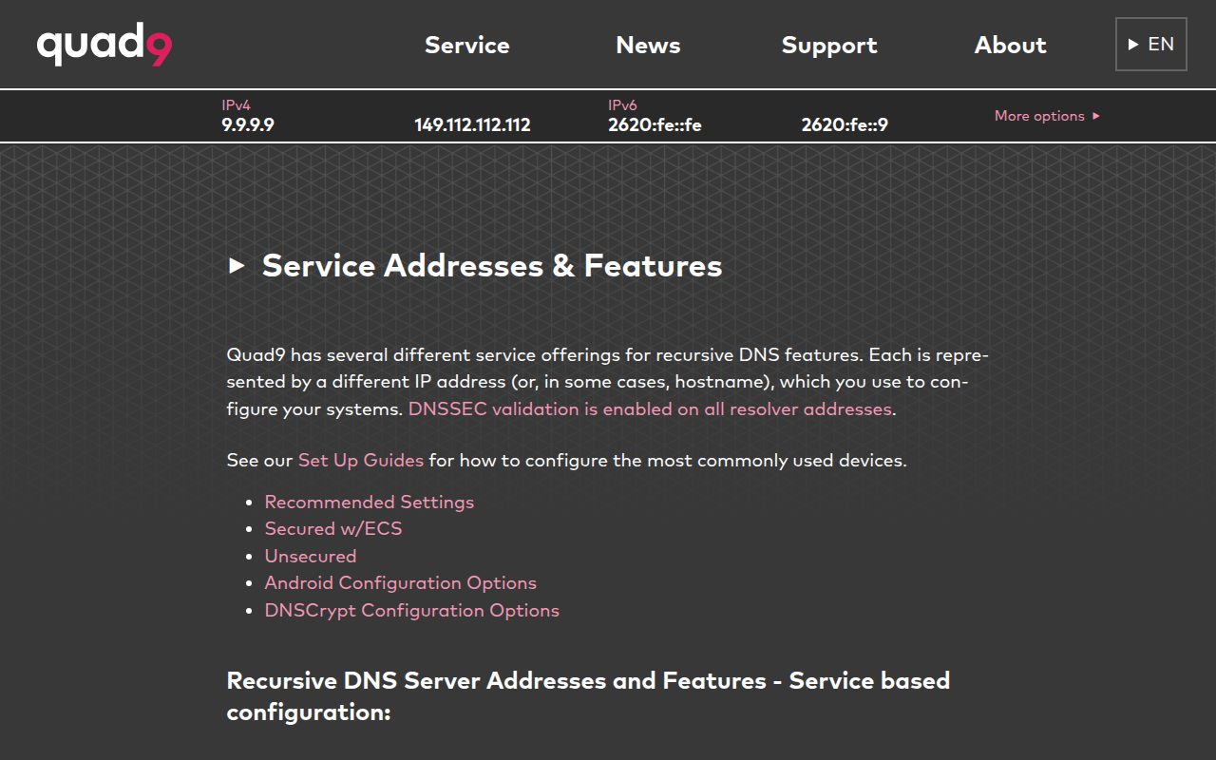
Task: Click the IPv6 label
Action: 622,105
